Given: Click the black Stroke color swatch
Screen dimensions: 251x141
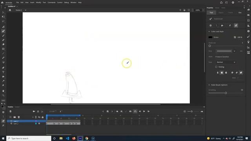Looking at the screenshot, I should pos(210,37).
